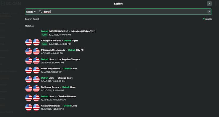Image resolution: width=219 pixels, height=117 pixels.
Task: Click Live badge on Islanders match
Action: pos(44,35)
